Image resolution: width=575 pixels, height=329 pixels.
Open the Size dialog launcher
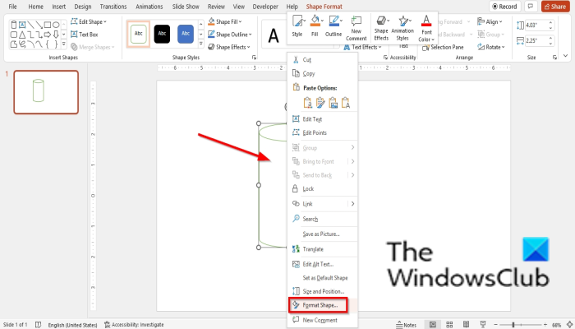click(x=554, y=58)
